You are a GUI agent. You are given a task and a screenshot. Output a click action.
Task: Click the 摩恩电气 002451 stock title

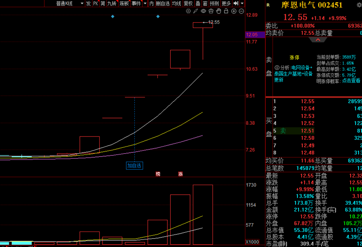(x=312, y=5)
